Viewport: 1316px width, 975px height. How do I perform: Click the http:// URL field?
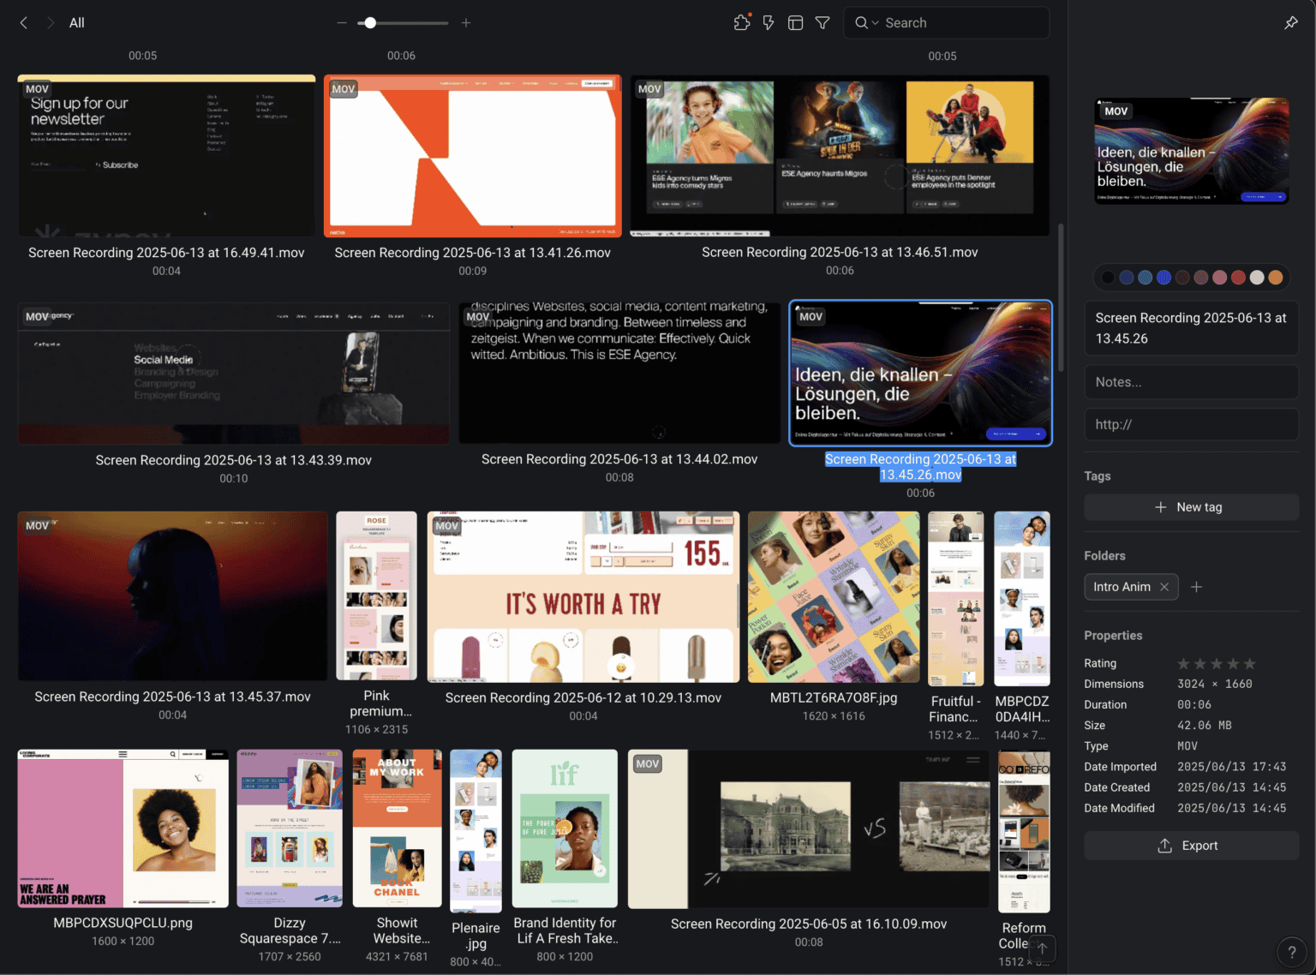click(1192, 424)
